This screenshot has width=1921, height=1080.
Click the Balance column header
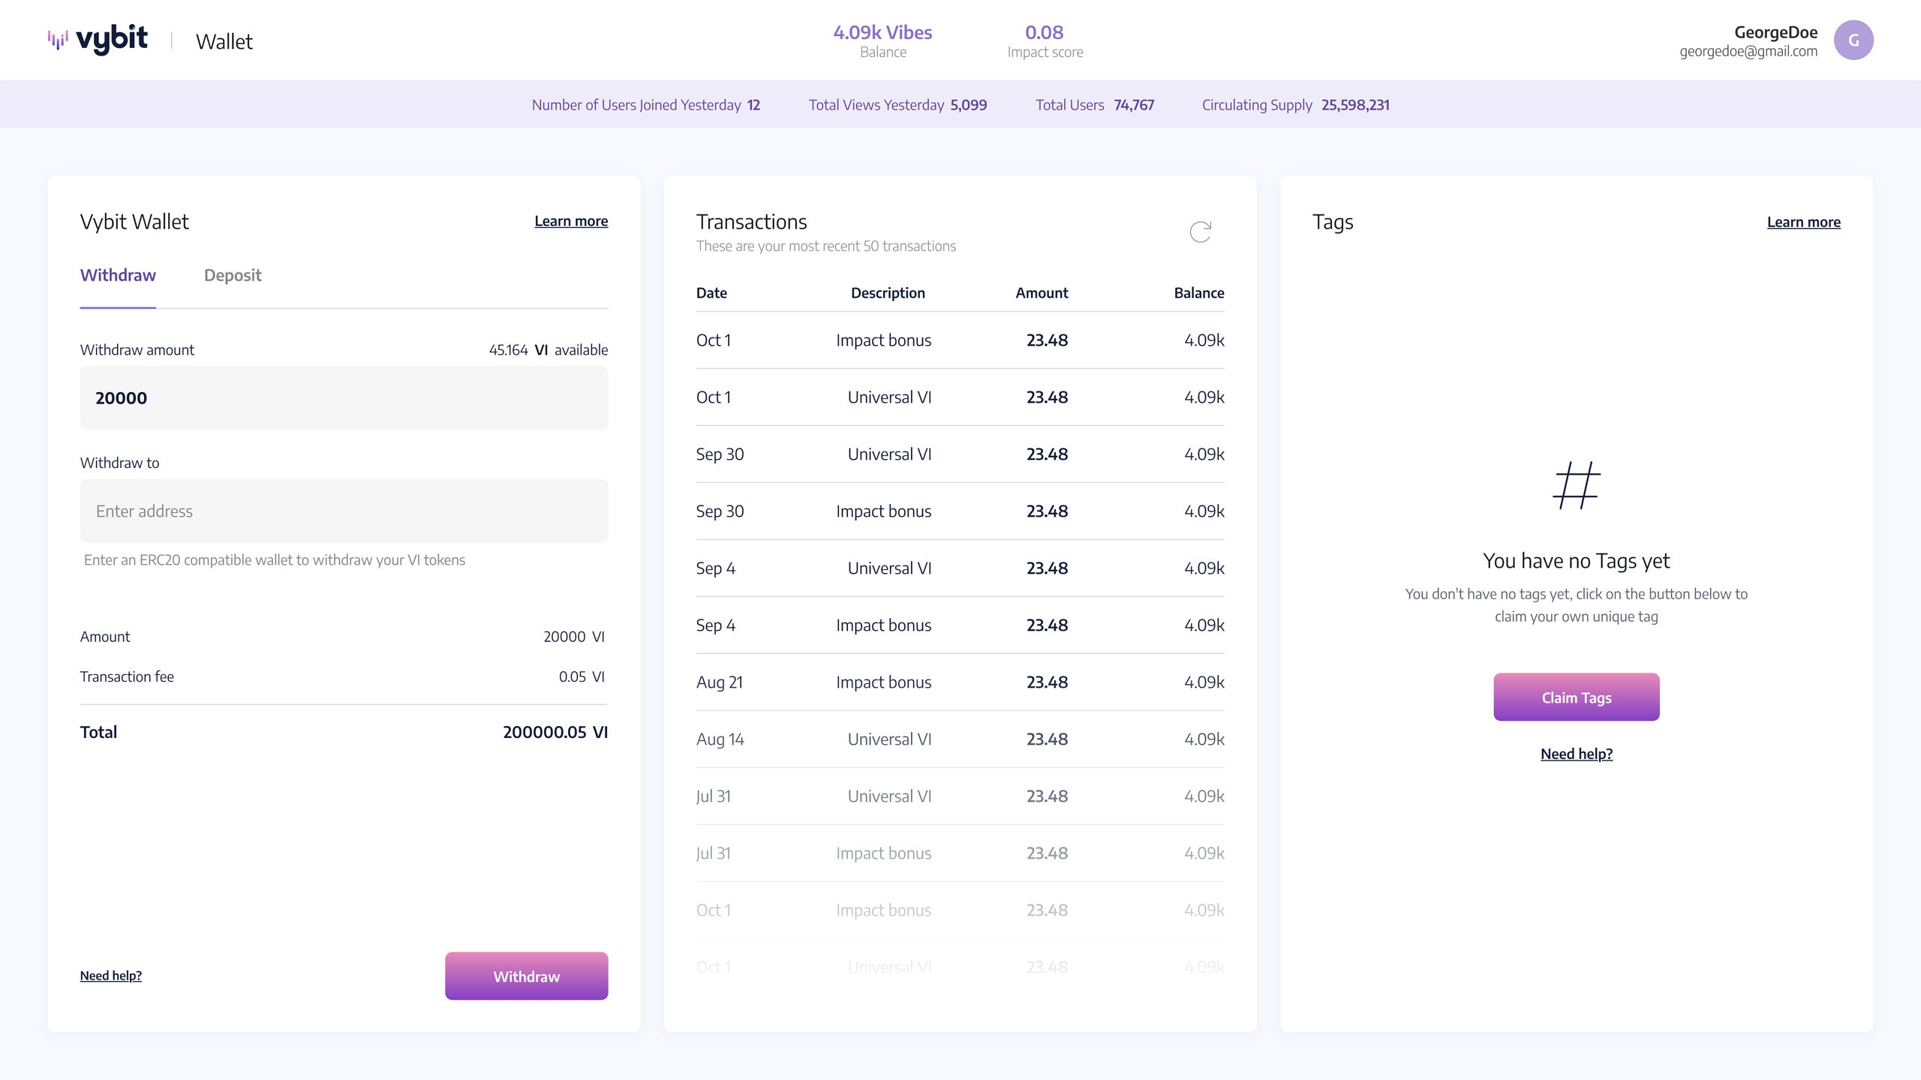pyautogui.click(x=1198, y=292)
